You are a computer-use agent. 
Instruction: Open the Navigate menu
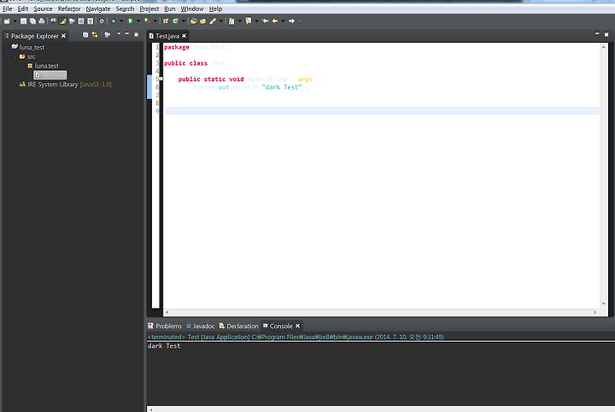click(98, 9)
